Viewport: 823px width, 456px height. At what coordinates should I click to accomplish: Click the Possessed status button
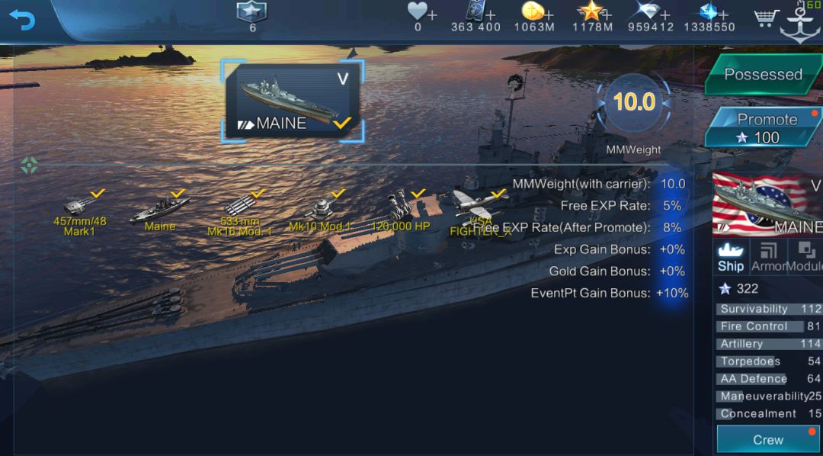[x=763, y=74]
